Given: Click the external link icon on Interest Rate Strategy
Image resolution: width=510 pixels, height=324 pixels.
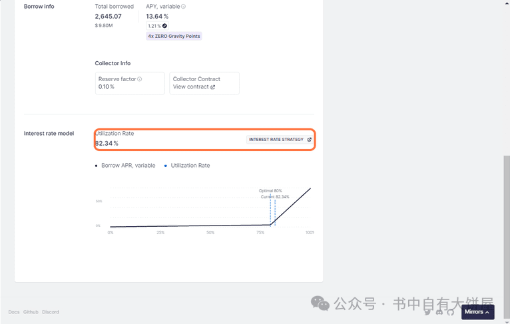Looking at the screenshot, I should 310,140.
